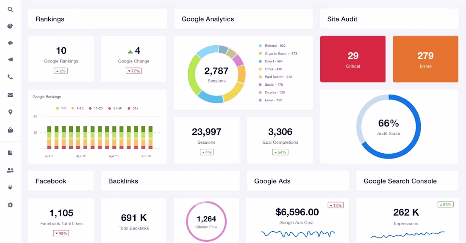Open the map pin local icon

click(10, 112)
